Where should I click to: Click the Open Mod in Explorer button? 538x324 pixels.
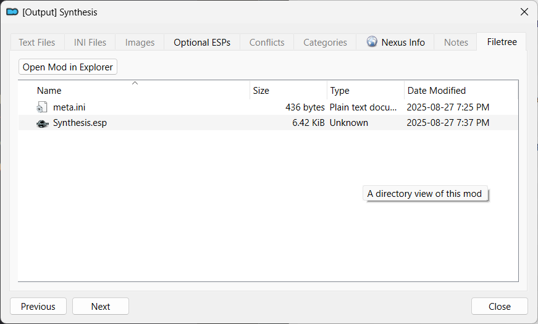[x=68, y=67]
